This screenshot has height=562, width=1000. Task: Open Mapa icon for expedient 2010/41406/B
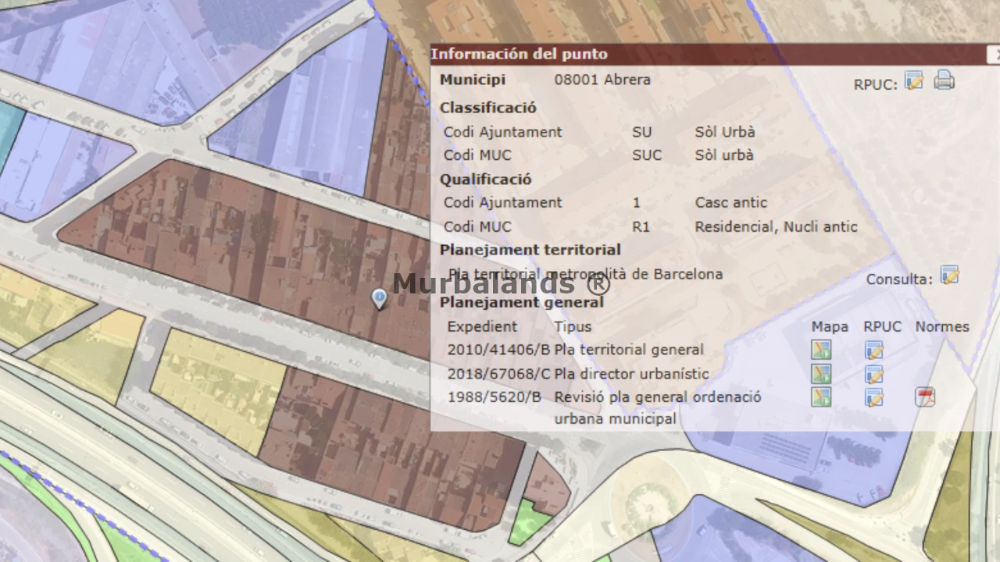820,350
